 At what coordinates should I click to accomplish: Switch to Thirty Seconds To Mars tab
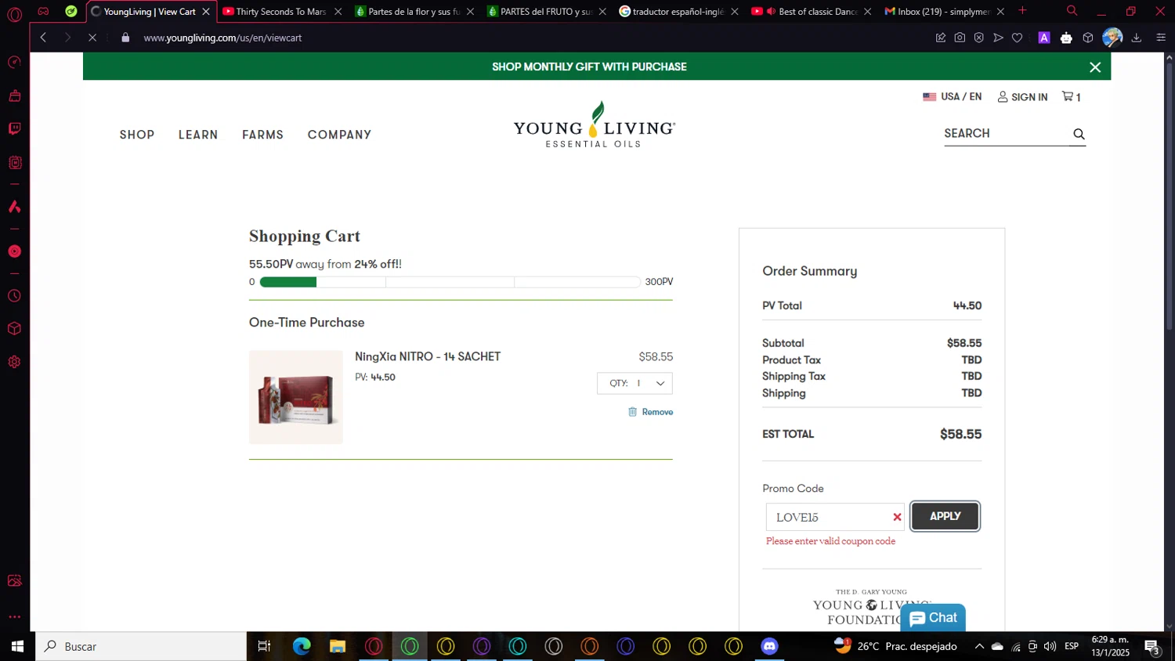click(x=280, y=11)
